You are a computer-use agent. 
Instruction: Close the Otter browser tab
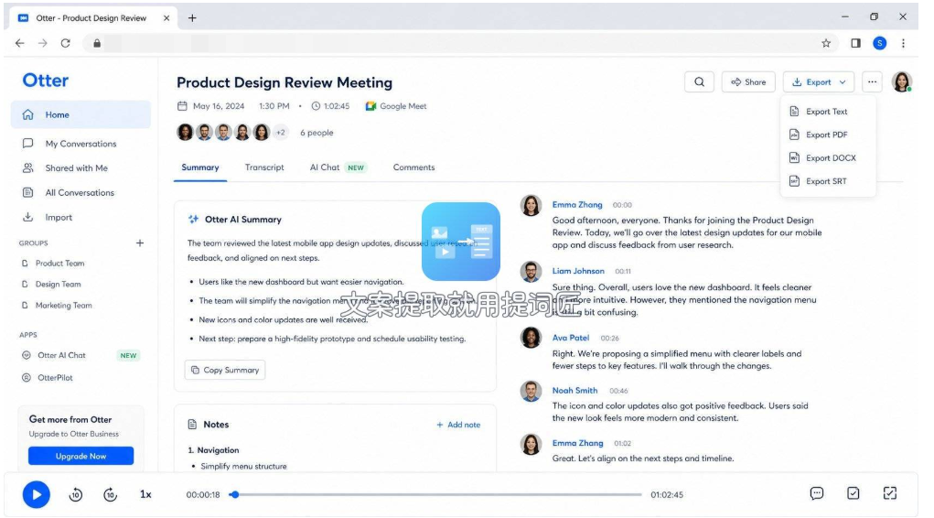(x=166, y=18)
